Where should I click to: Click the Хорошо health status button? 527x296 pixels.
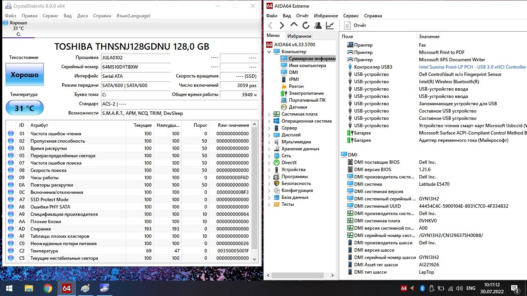25,74
